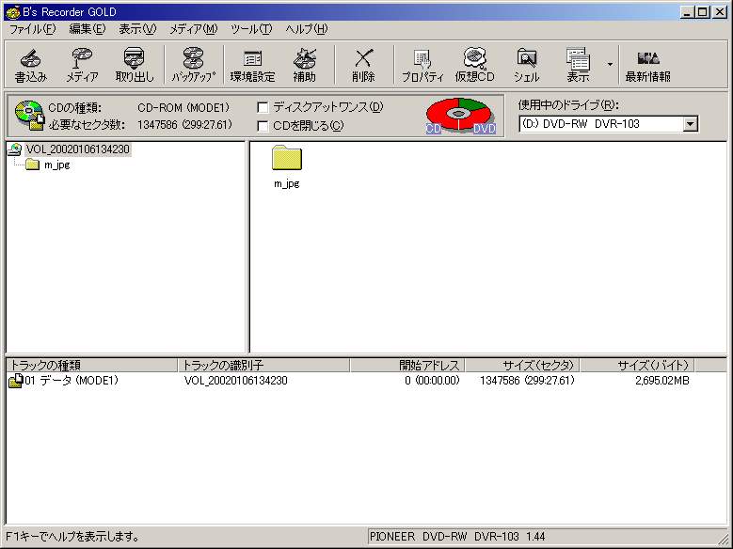This screenshot has width=733, height=549.
Task: Click the CD type disc icon
Action: 29,115
